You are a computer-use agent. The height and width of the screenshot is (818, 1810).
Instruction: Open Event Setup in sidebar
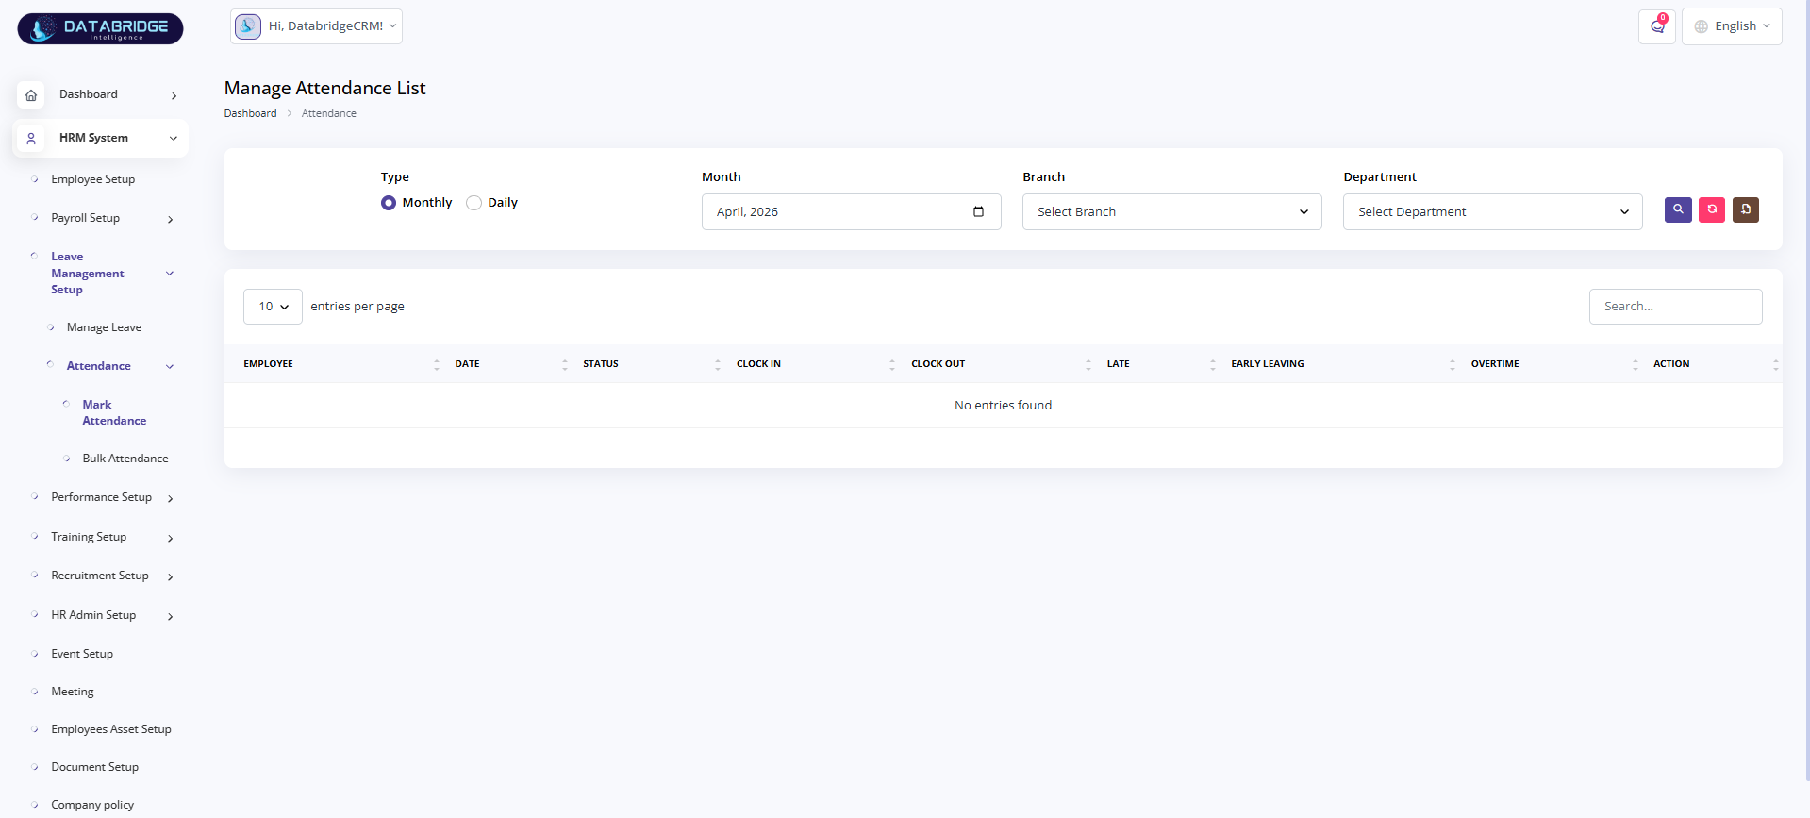click(x=82, y=654)
